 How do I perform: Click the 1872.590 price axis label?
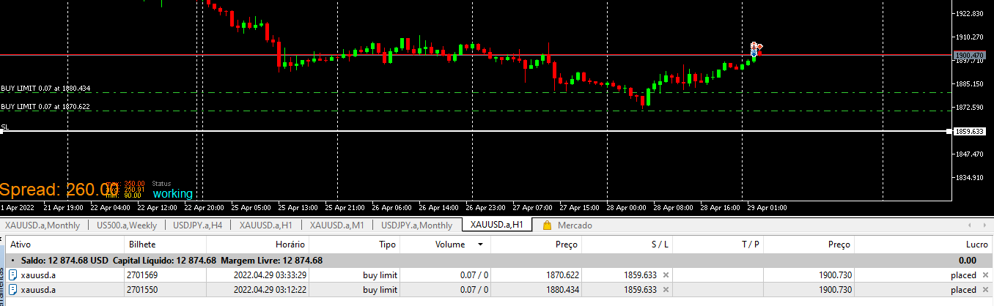[971, 108]
